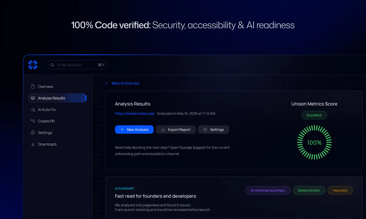Click the Overview page icon in sidebar
This screenshot has width=366, height=219.
point(33,86)
